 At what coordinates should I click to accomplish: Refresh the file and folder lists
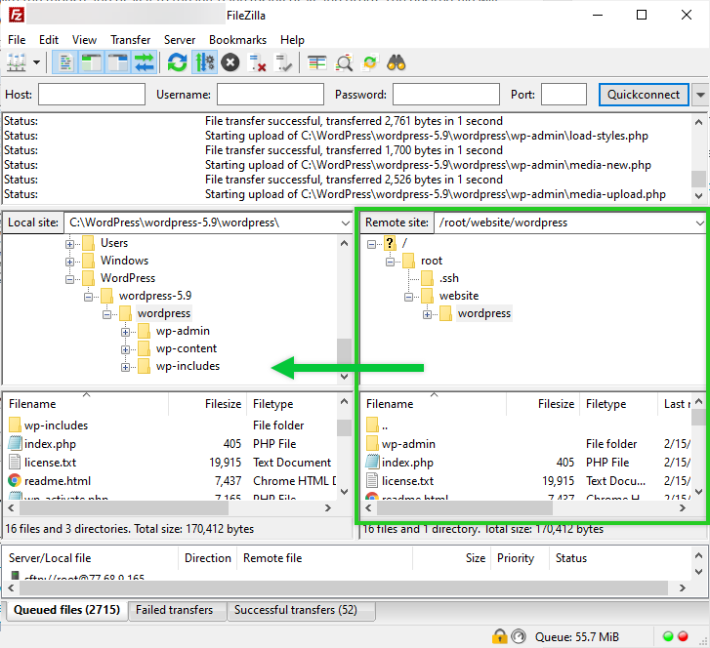pos(177,63)
